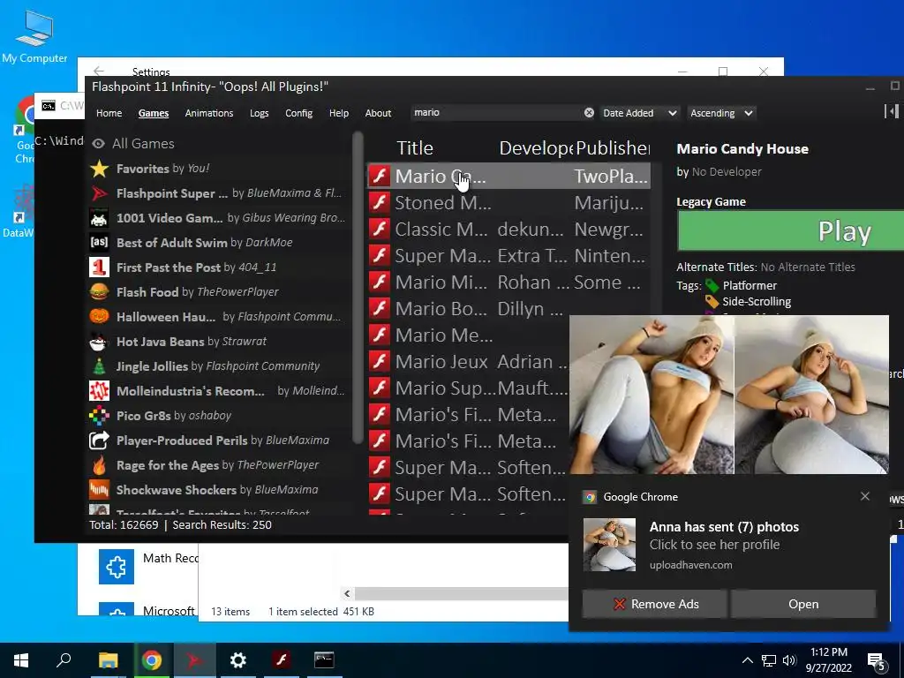Open the Config tab
The height and width of the screenshot is (678, 904).
(x=298, y=113)
